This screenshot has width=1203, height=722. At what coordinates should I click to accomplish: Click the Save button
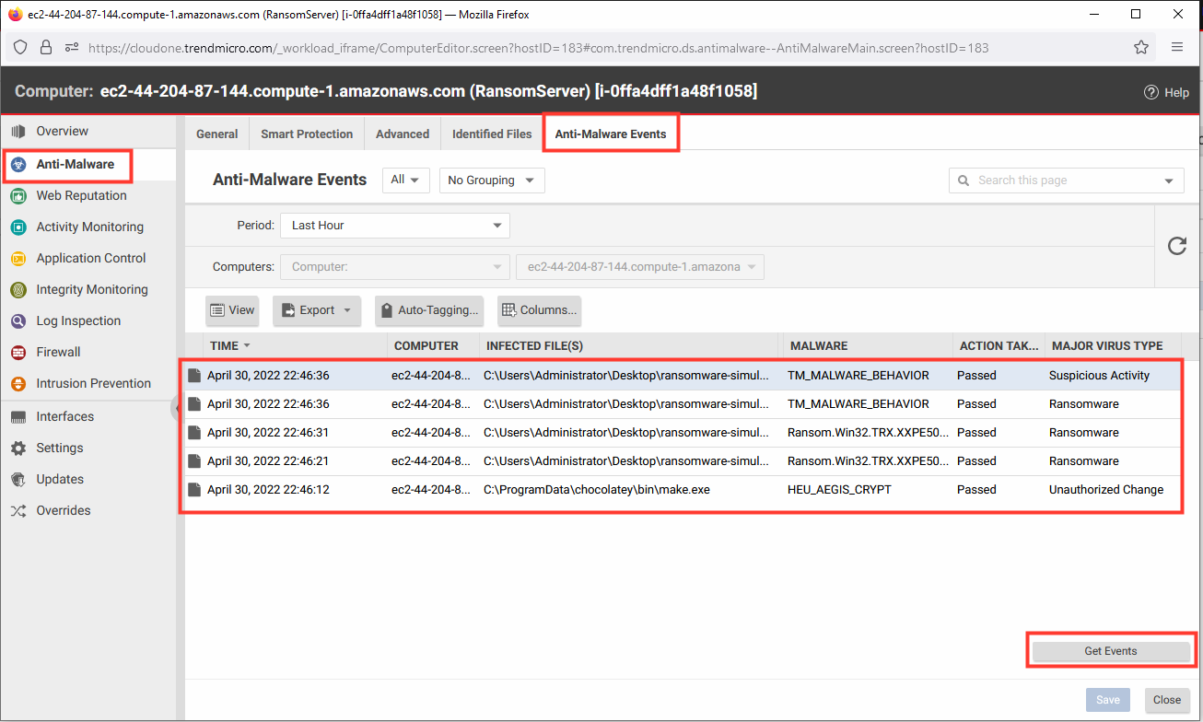[1108, 700]
